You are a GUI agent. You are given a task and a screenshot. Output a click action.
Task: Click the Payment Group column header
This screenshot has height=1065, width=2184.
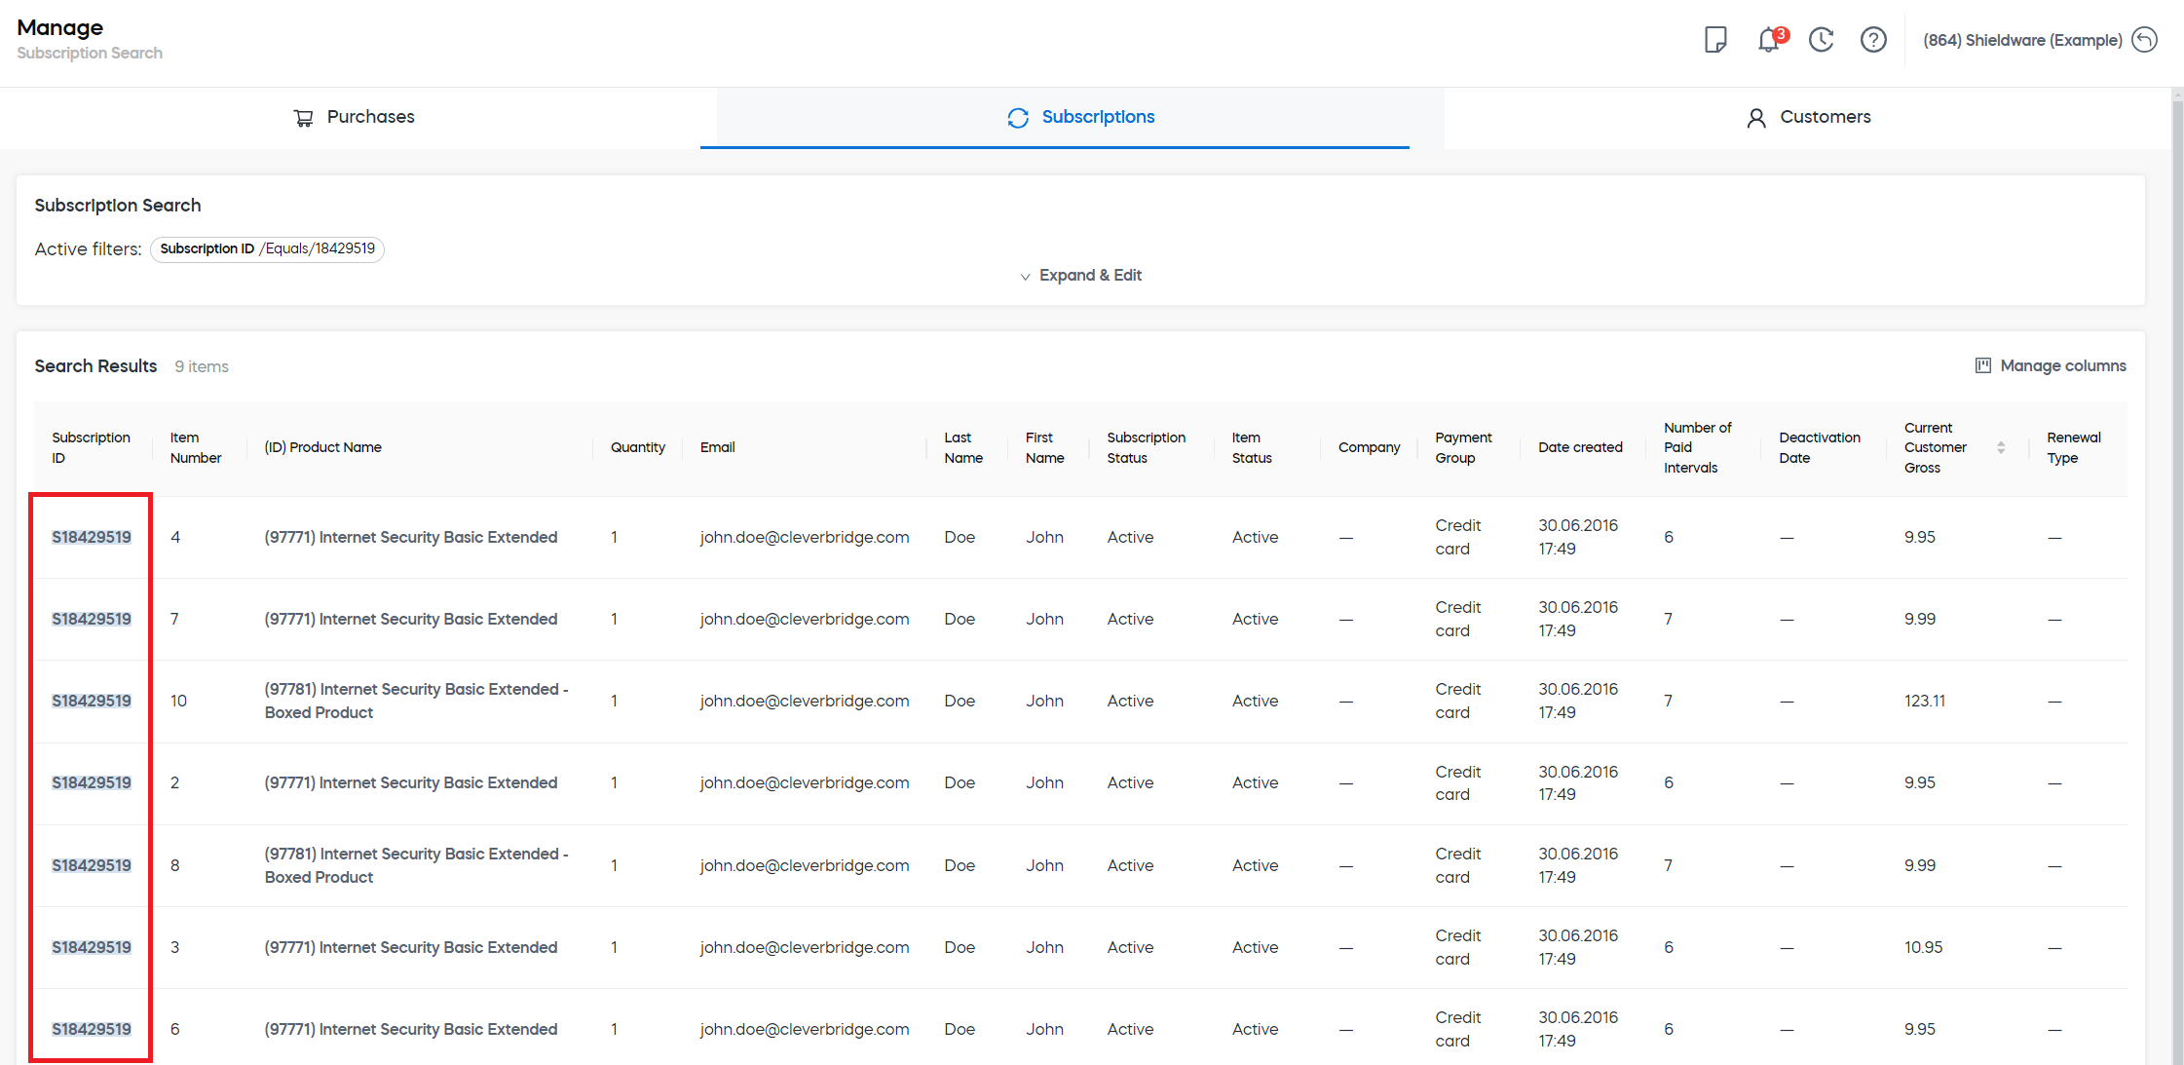coord(1463,447)
